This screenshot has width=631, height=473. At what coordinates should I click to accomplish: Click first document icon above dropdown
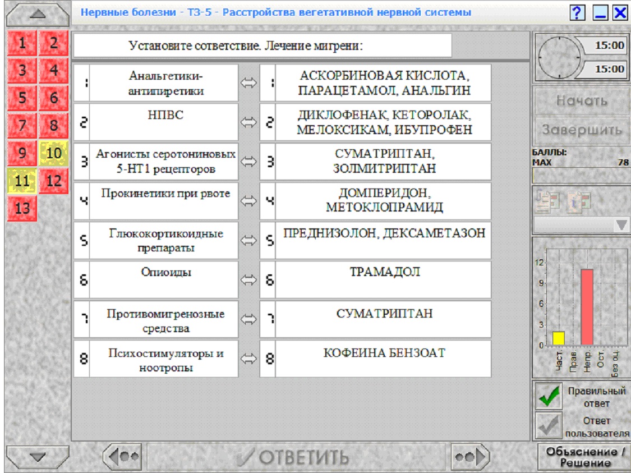coord(547,200)
